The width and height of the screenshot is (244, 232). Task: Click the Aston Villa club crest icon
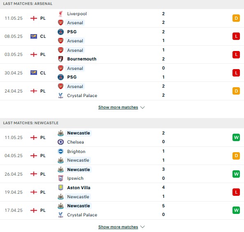[x=60, y=188]
